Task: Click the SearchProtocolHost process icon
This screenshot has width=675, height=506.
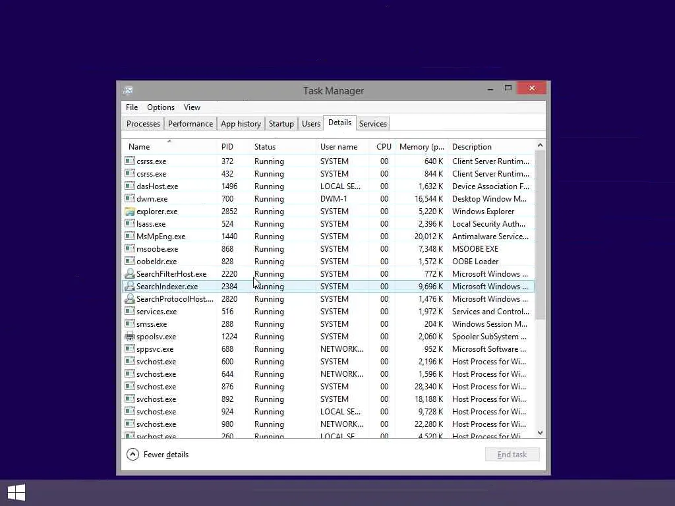Action: (x=130, y=298)
